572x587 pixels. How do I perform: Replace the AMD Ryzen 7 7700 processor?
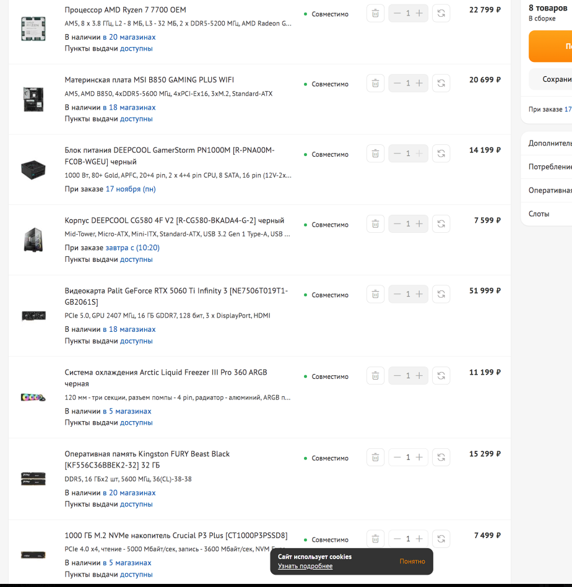tap(441, 14)
